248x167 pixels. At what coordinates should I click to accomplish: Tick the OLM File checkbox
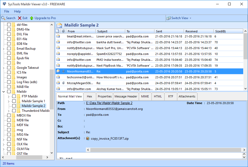pos(9,149)
